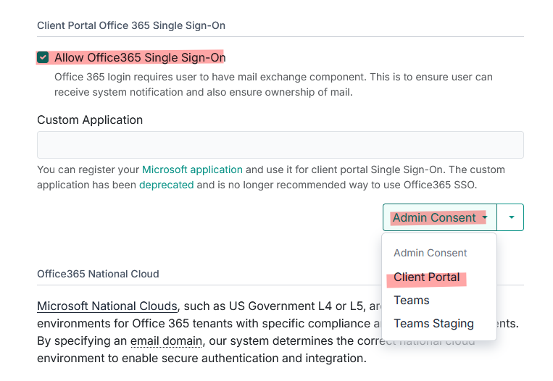Click the Office365 National Cloud section heading
Image resolution: width=553 pixels, height=381 pixels.
tap(98, 274)
